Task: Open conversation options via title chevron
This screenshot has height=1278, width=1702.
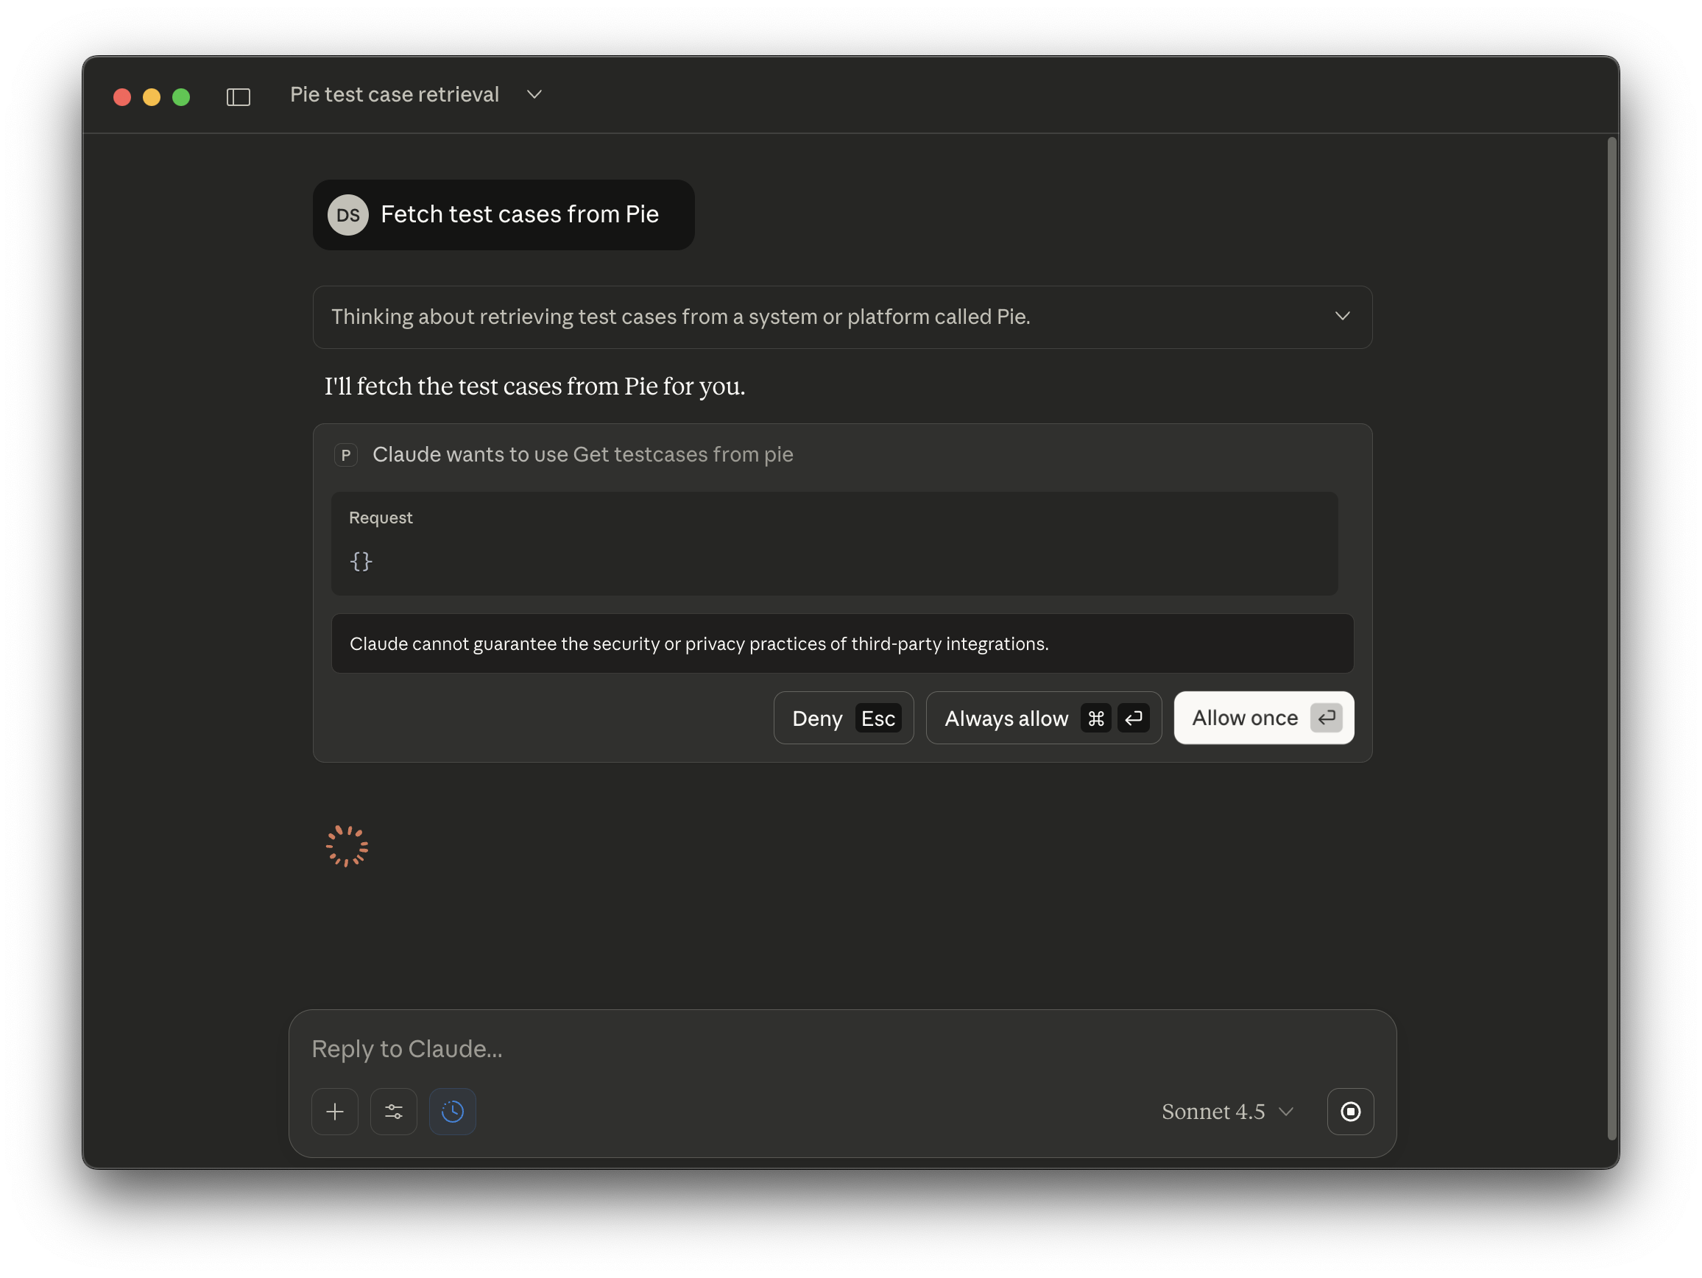Action: tap(534, 94)
